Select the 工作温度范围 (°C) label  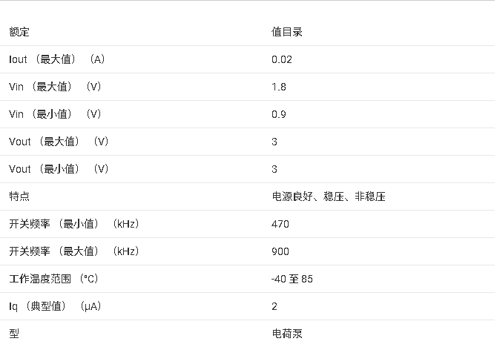pyautogui.click(x=53, y=279)
